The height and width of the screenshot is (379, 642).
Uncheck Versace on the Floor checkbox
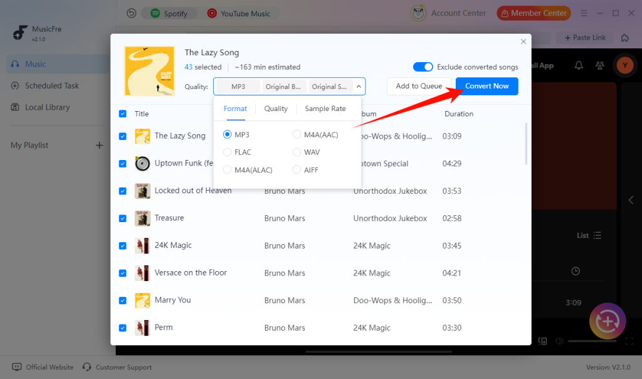point(122,274)
